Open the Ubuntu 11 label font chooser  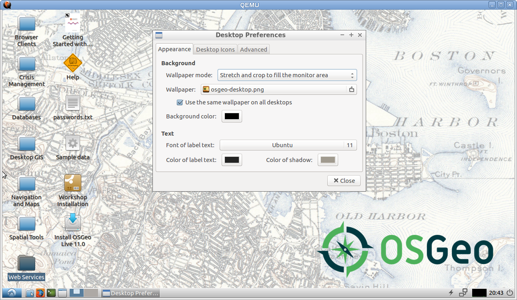[288, 145]
